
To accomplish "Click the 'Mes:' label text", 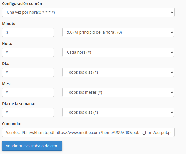I will tap(6, 84).
